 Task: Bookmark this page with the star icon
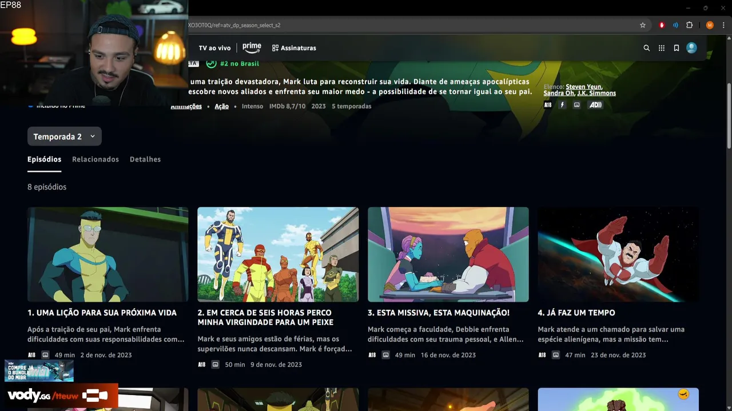tap(643, 25)
